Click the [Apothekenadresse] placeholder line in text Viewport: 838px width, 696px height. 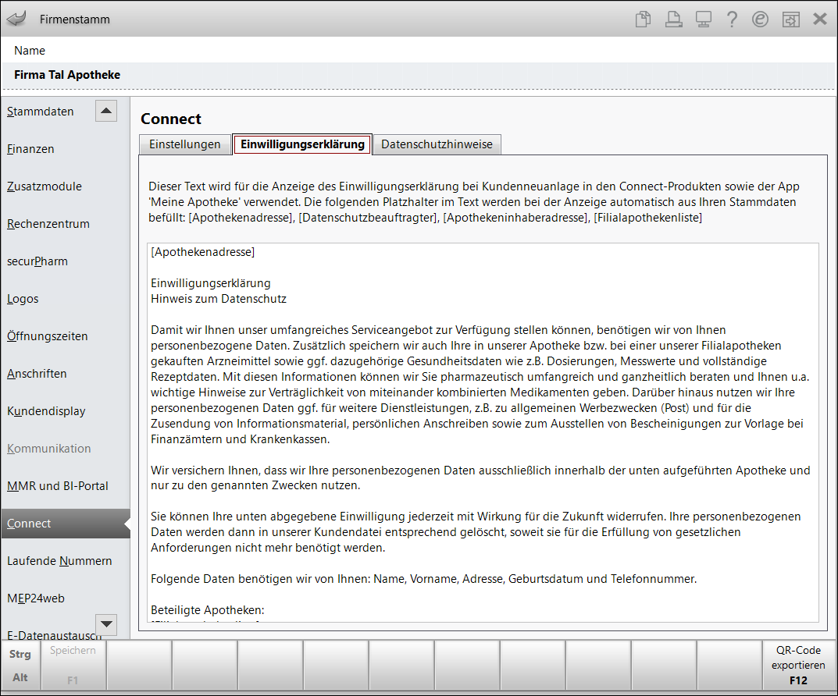[x=202, y=252]
